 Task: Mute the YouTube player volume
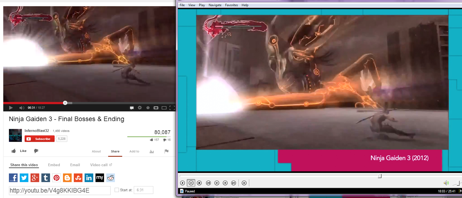[22, 108]
